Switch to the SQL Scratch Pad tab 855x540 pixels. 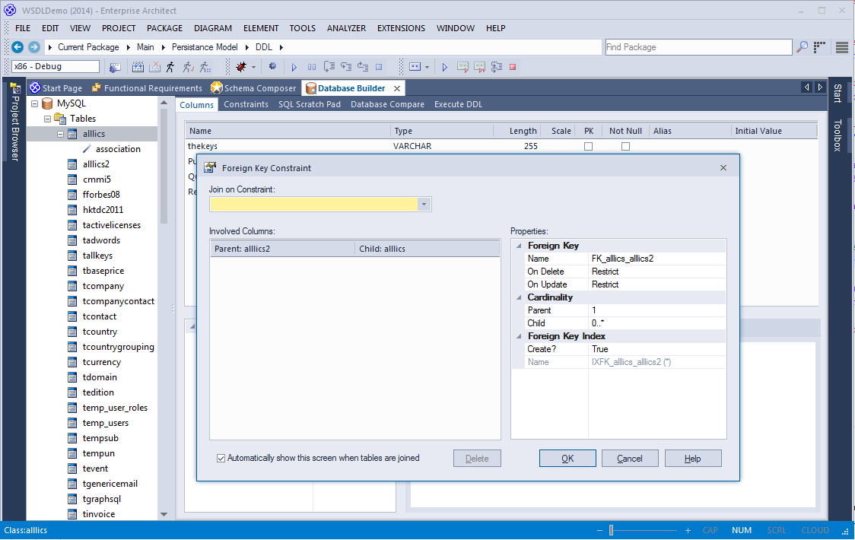pos(309,104)
